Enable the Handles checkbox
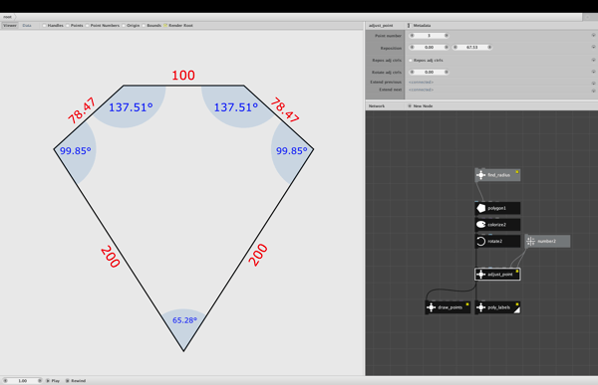This screenshot has height=385, width=598. click(44, 26)
